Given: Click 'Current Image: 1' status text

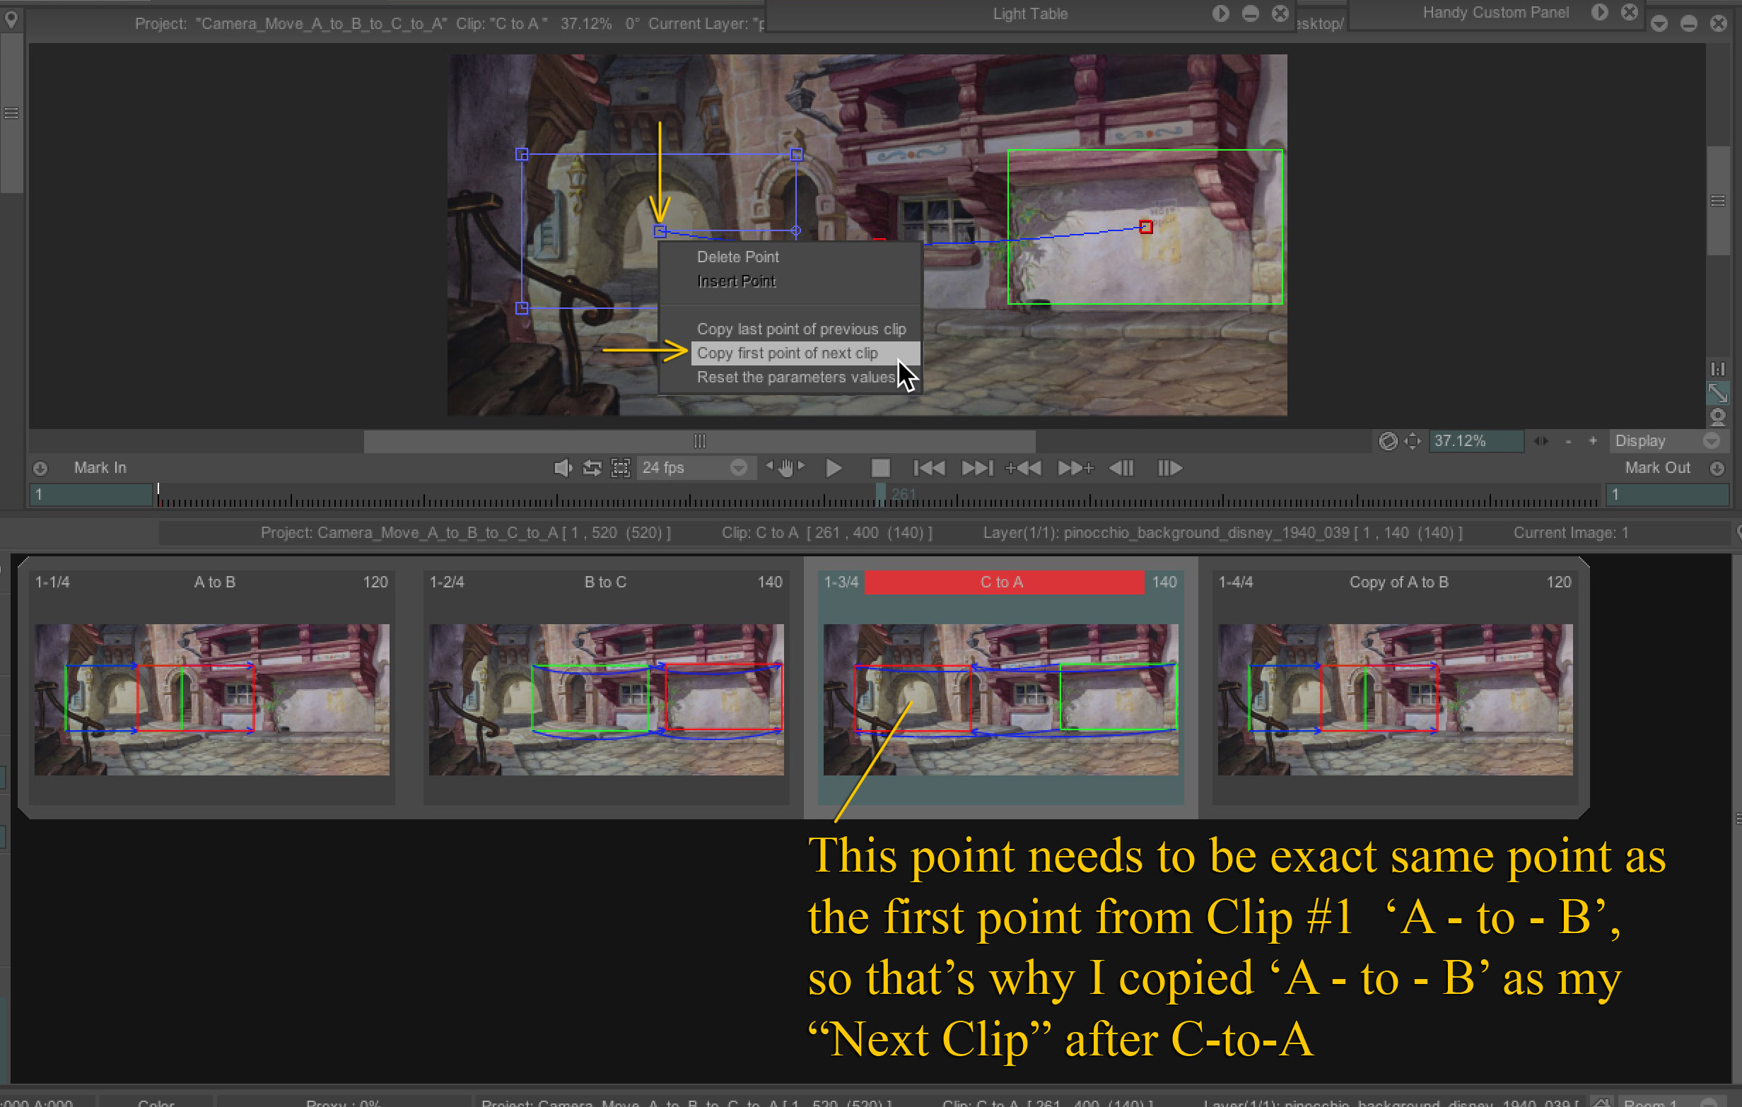Looking at the screenshot, I should pos(1572,533).
